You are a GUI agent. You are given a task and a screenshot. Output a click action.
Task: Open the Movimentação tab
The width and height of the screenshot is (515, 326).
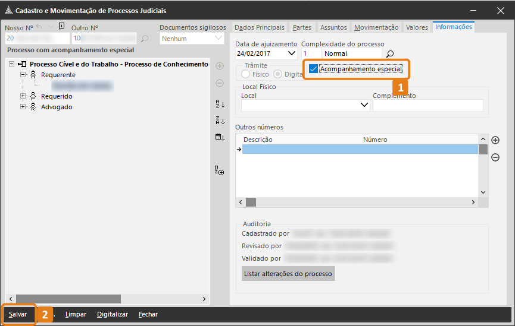376,27
